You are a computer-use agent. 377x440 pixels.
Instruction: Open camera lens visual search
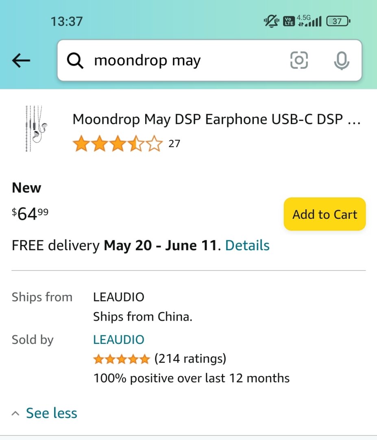click(299, 61)
